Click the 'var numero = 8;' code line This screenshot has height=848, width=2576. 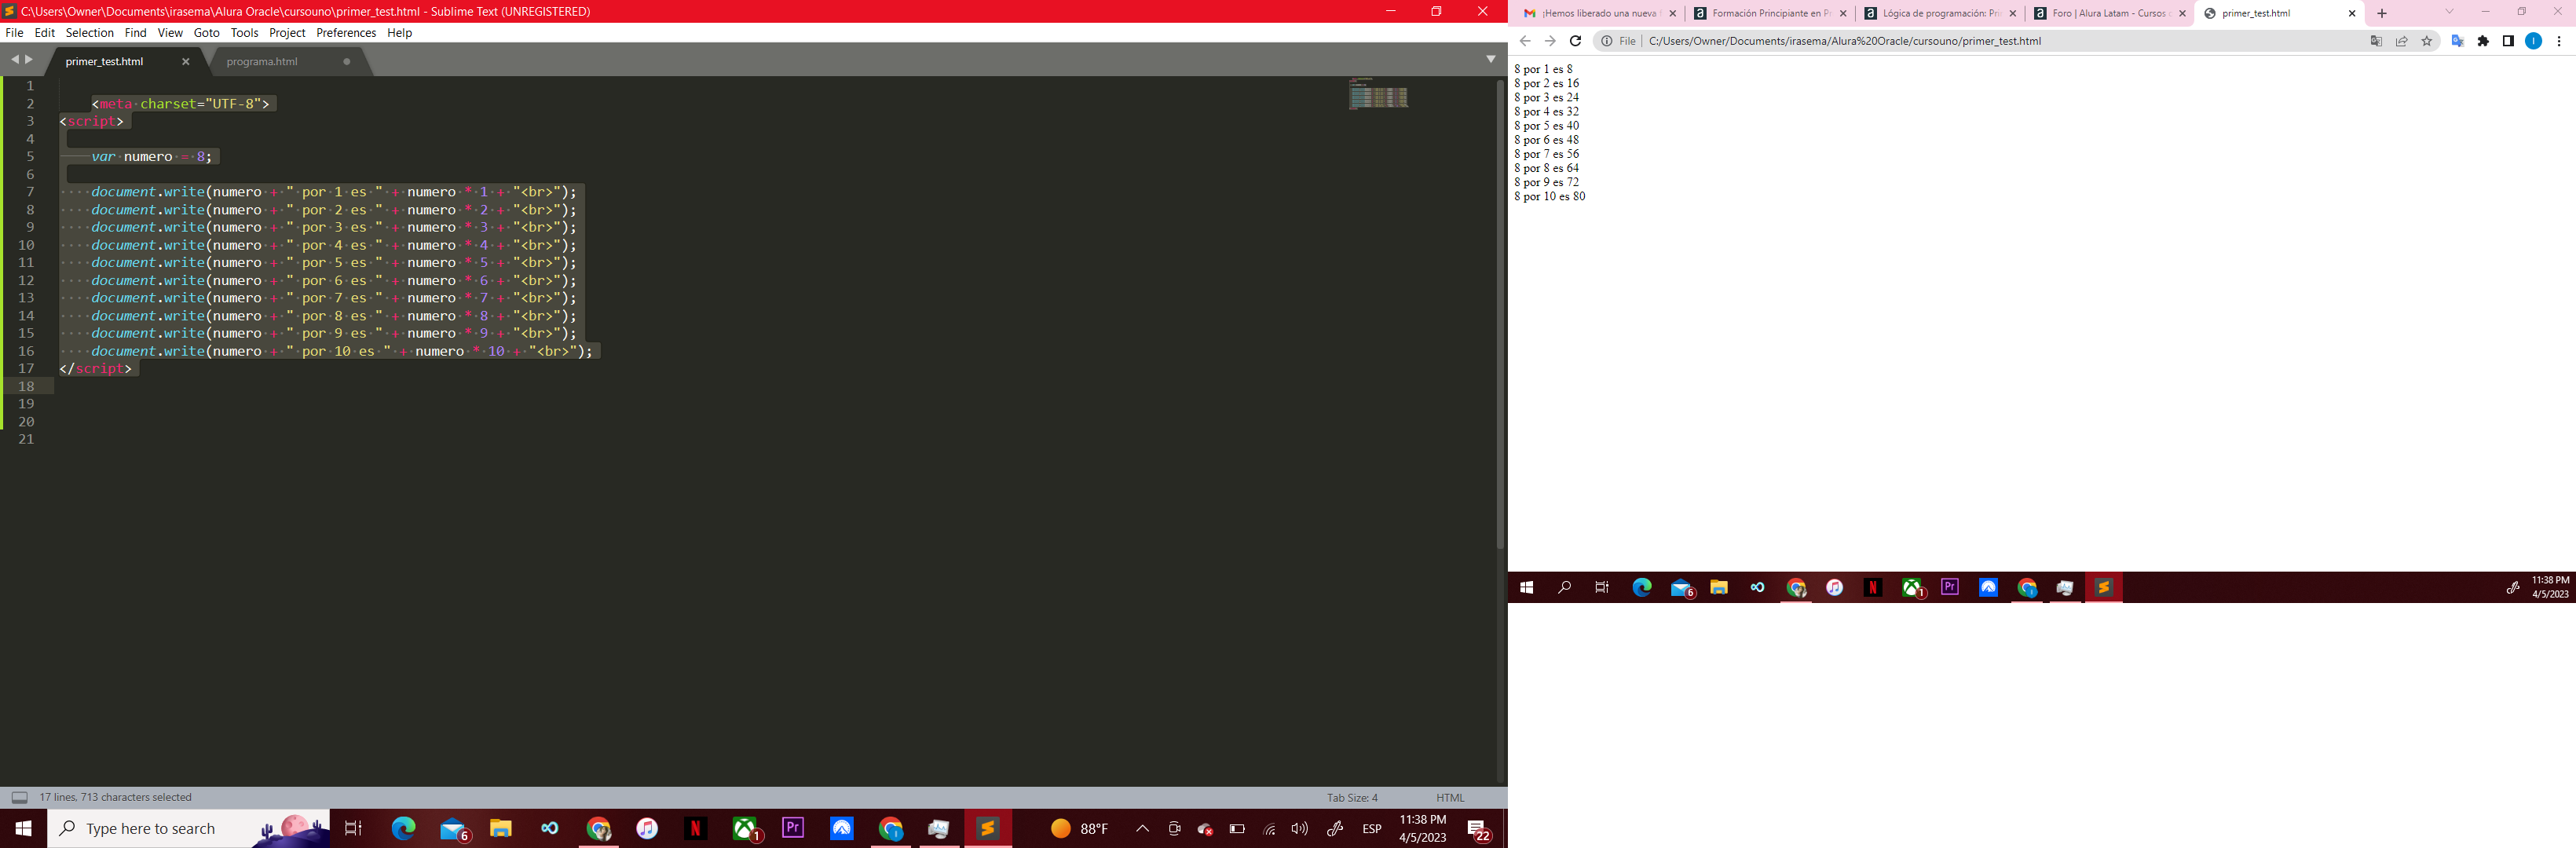pyautogui.click(x=152, y=157)
